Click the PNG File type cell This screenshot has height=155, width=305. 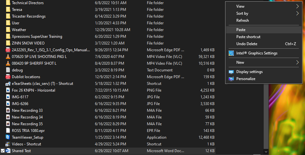pos(154,90)
